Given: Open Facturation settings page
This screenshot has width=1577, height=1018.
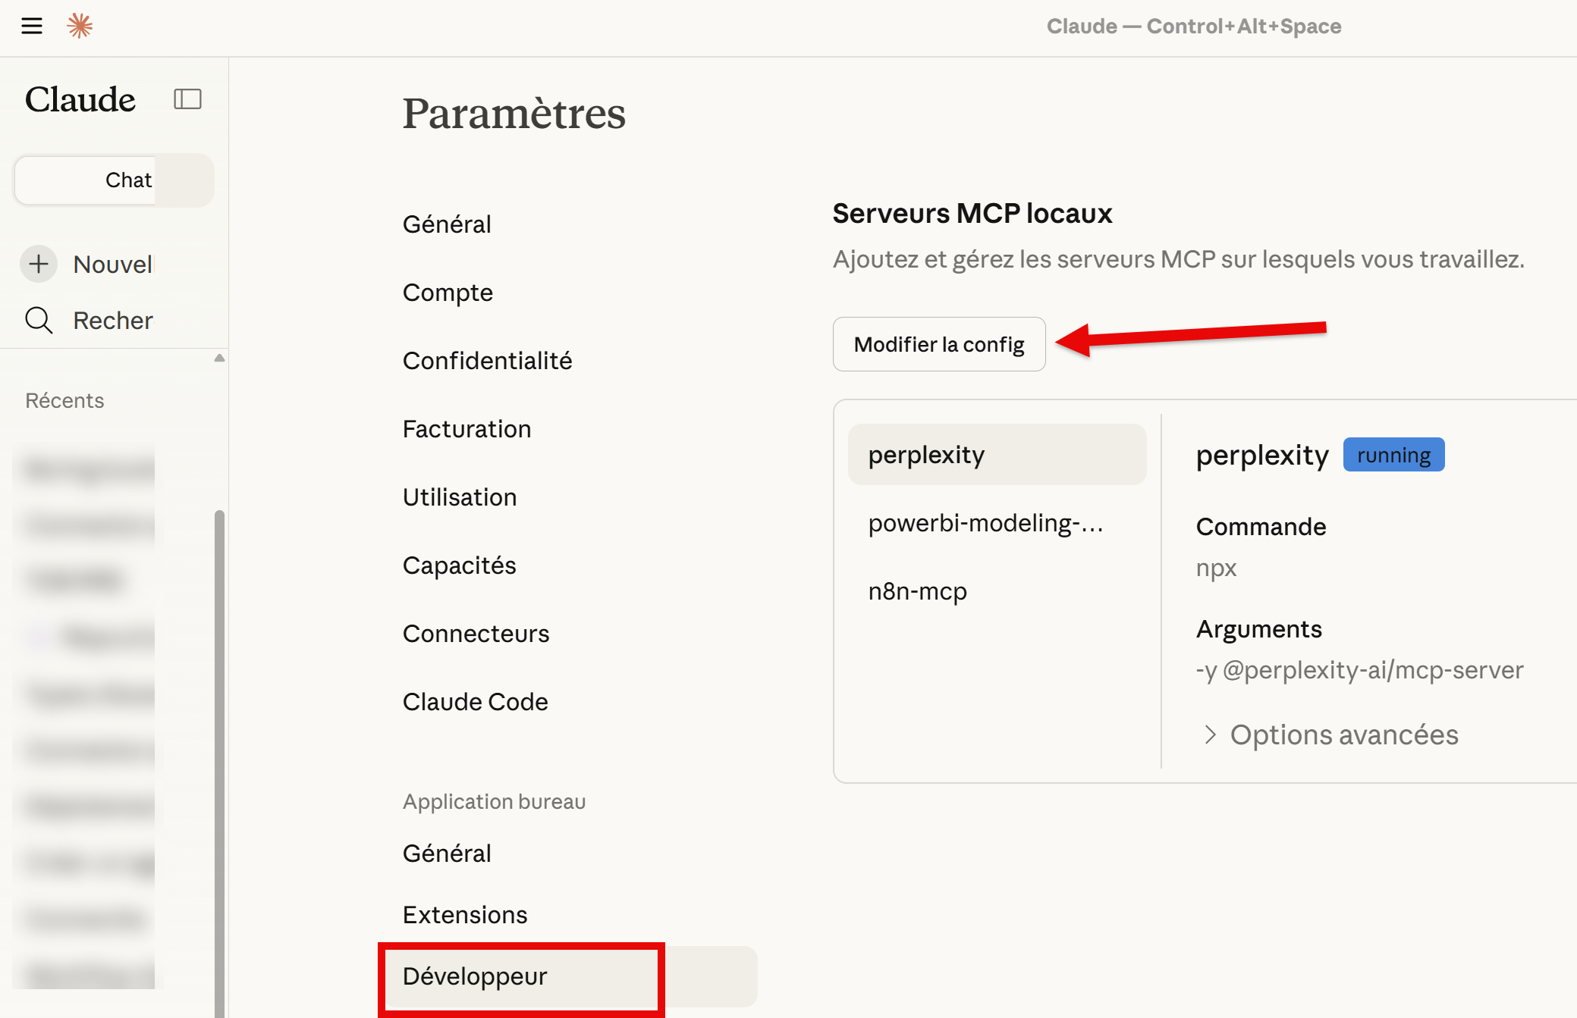Looking at the screenshot, I should pyautogui.click(x=467, y=429).
